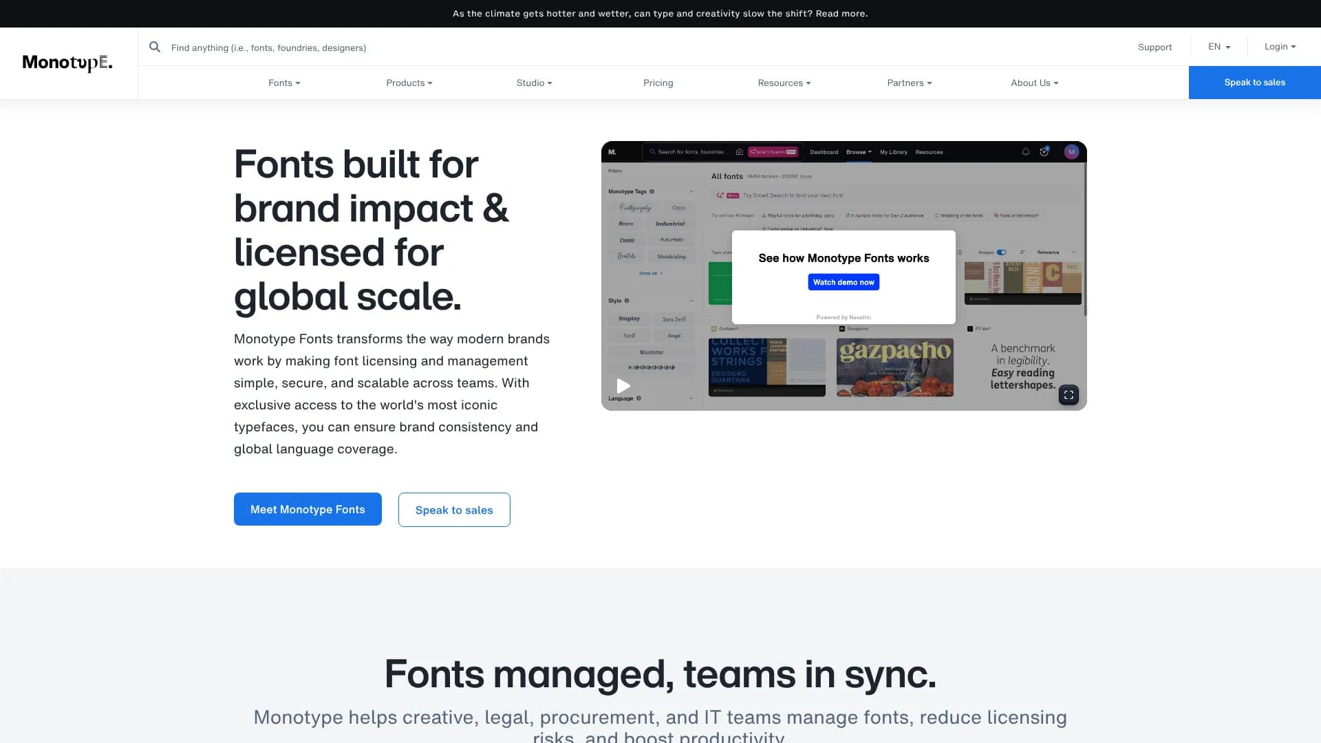Click the list view icon in the demo
The height and width of the screenshot is (743, 1321).
click(x=960, y=252)
